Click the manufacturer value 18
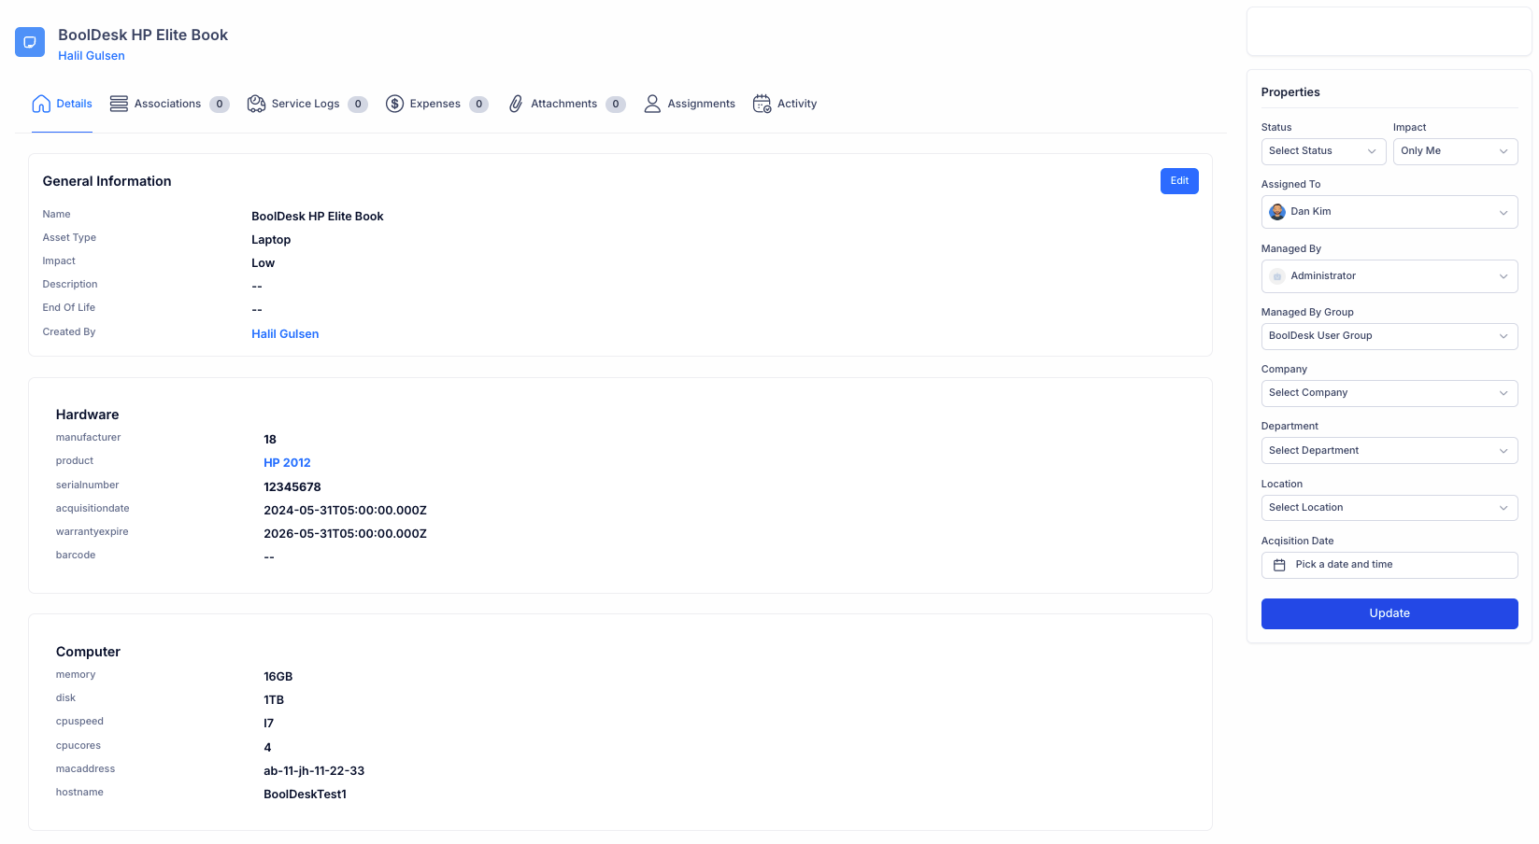Image resolution: width=1539 pixels, height=844 pixels. (270, 440)
